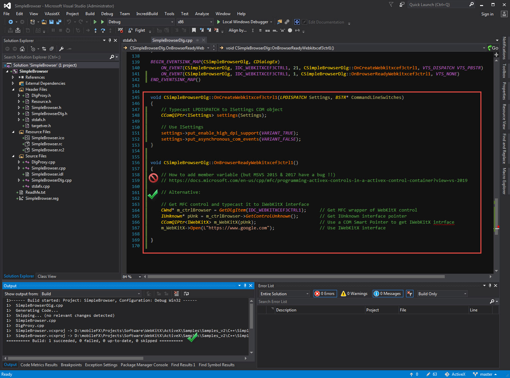
Task: Open Properties wrench icon in Solution Explorer
Action: coord(62,49)
